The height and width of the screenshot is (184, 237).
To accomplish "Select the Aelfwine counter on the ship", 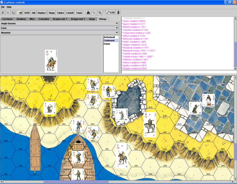I will click(78, 157).
